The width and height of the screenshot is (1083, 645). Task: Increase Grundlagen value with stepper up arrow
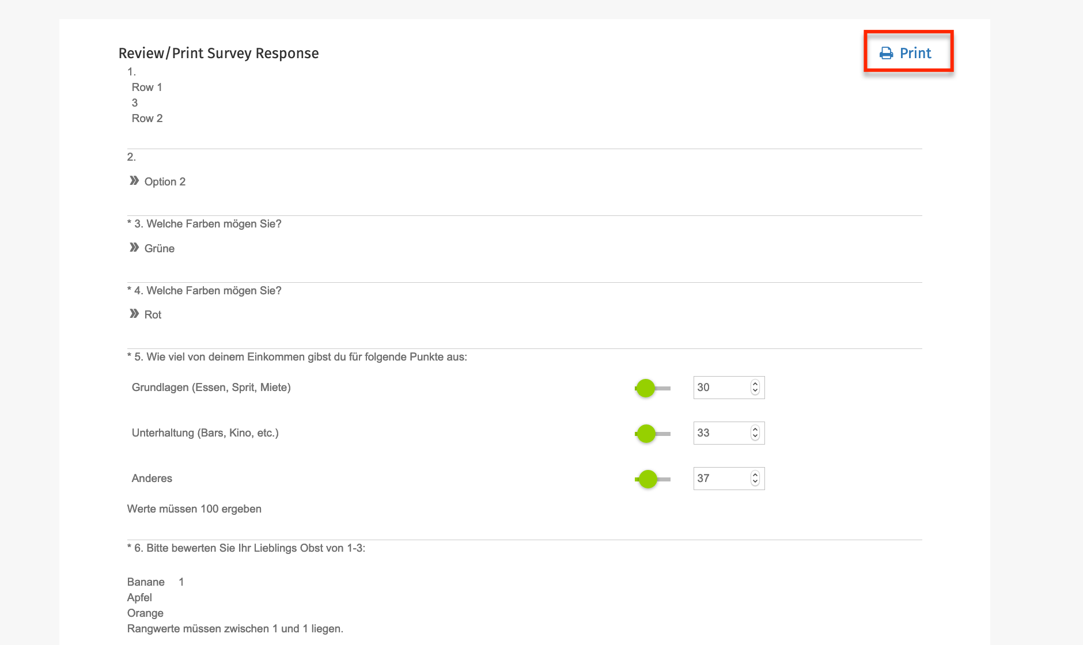(755, 384)
